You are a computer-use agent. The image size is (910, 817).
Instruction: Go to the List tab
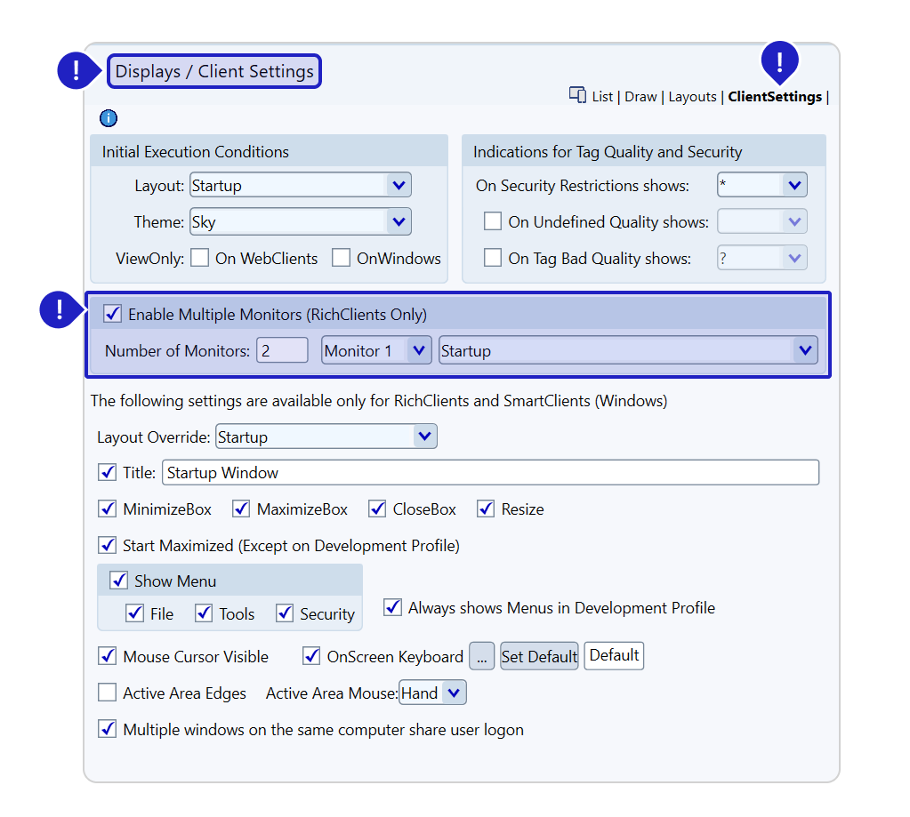602,97
